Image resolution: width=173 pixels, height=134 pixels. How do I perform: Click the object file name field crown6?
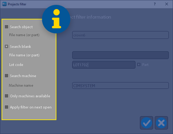(x=120, y=35)
